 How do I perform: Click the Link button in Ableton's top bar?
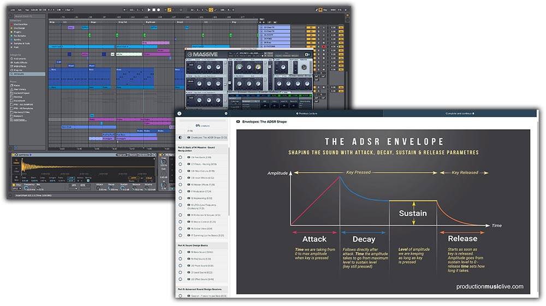pyautogui.click(x=13, y=10)
